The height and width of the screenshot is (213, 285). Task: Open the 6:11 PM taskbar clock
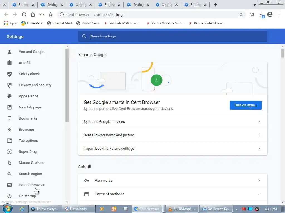[x=271, y=209]
